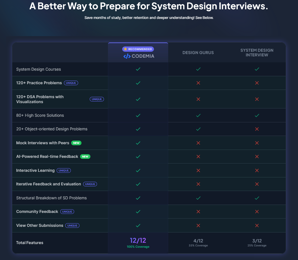This screenshot has width=298, height=260.
Task: Click Codemia checkmark for View Other Submissions
Action: (138, 226)
